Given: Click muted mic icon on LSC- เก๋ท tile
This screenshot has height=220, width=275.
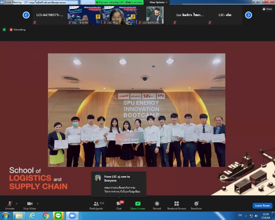Looking at the screenshot, I should coord(210,22).
